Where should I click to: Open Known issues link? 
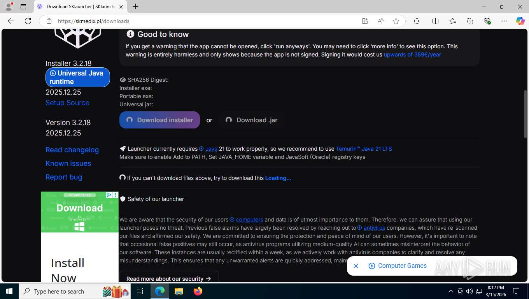click(x=68, y=164)
